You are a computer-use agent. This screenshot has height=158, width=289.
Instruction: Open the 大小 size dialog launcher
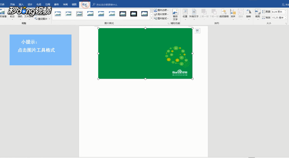(x=286, y=23)
